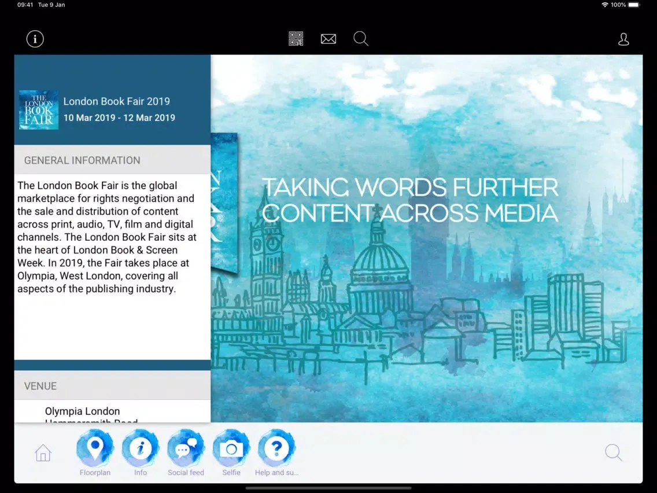Tap the Wi-Fi icon in status bar
Screen dimensions: 657x493
coord(604,5)
